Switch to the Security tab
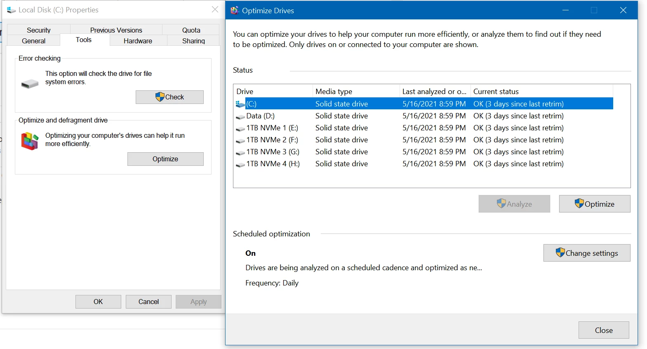 coord(39,30)
